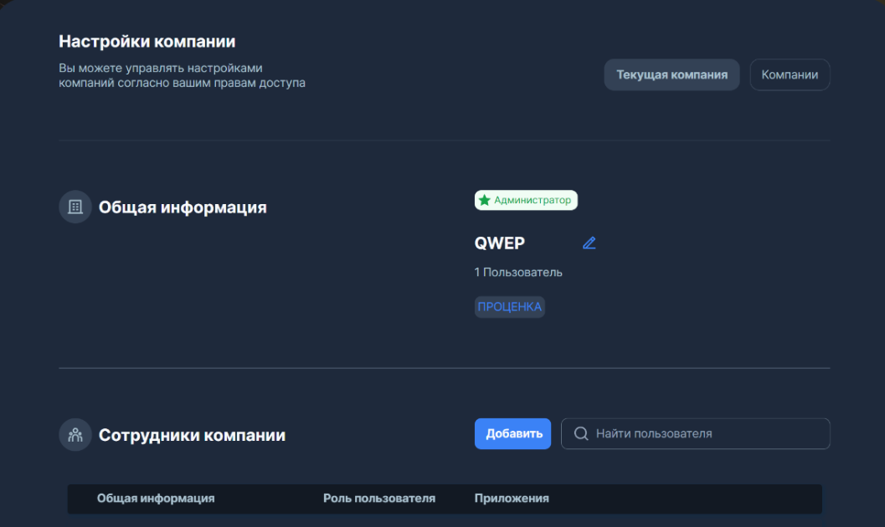Click the Роль пользователя column header
The width and height of the screenshot is (885, 527).
tap(379, 498)
